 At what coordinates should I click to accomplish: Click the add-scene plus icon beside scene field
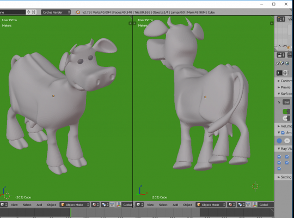pos(28,12)
